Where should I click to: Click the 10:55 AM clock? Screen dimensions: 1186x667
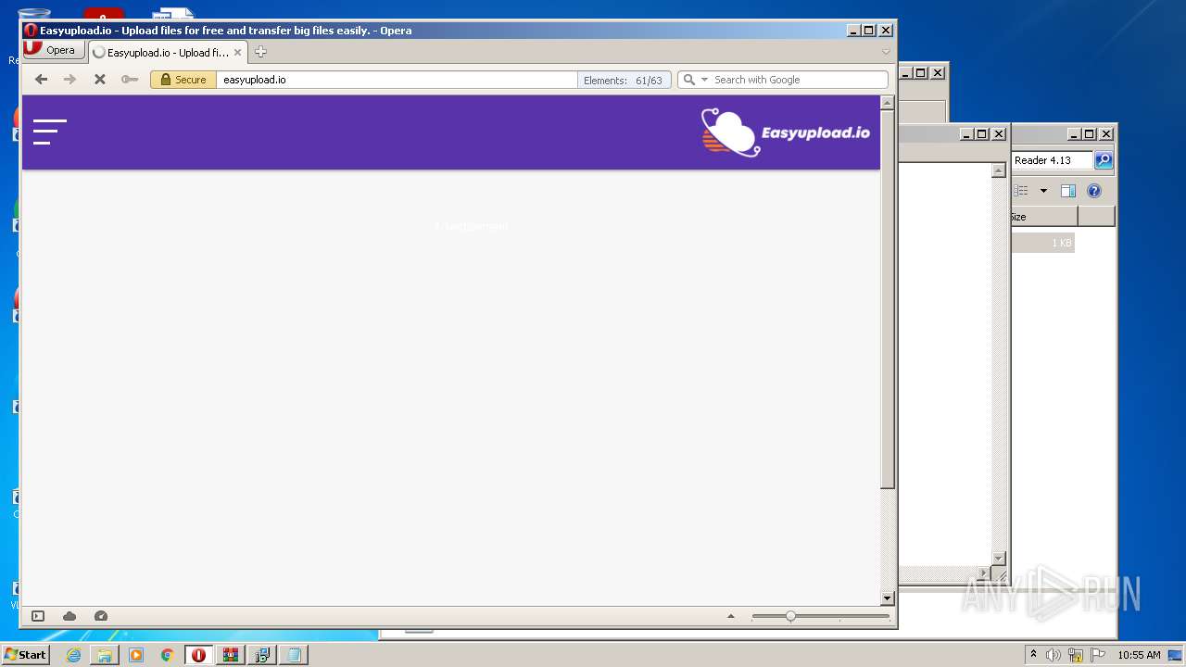tap(1139, 655)
